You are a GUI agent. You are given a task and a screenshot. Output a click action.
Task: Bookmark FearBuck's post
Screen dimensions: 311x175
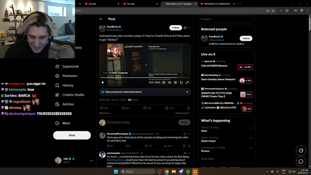[167, 108]
